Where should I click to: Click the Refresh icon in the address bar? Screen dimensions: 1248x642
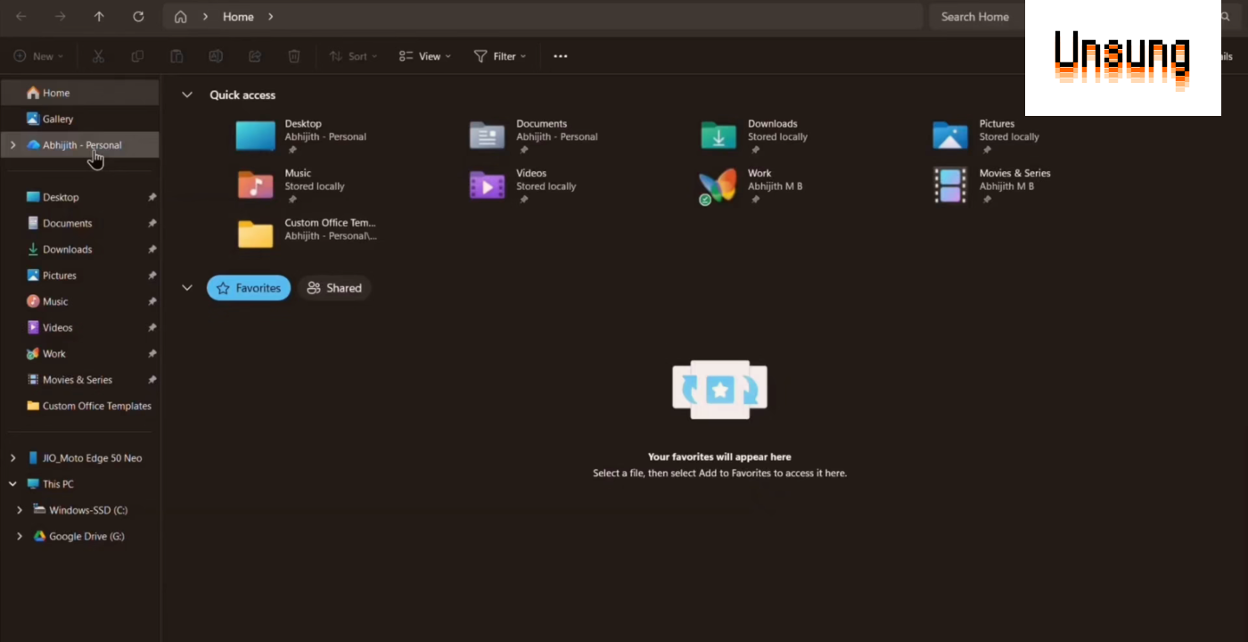pyautogui.click(x=137, y=16)
